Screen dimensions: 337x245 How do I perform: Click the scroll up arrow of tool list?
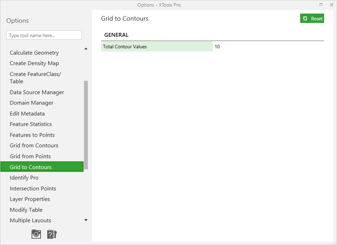click(86, 49)
